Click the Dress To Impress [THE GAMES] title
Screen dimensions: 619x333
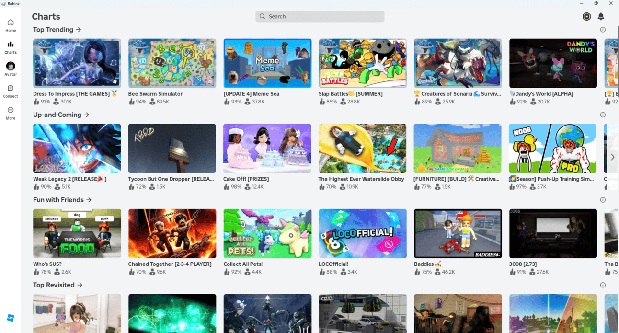click(x=75, y=94)
